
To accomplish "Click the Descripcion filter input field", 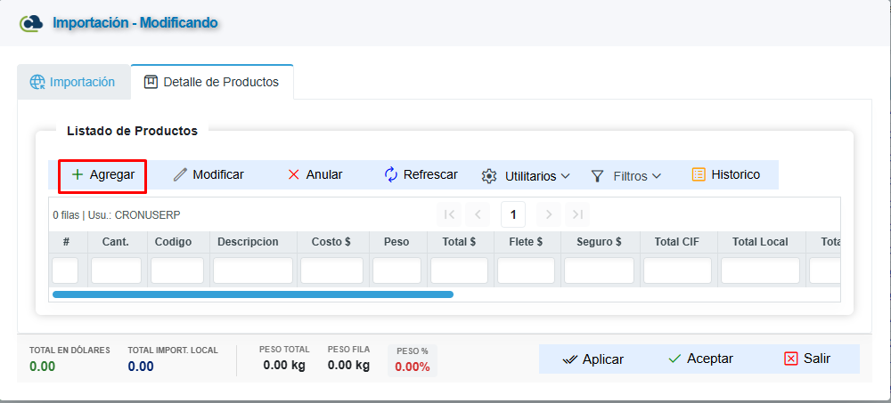I will (253, 270).
